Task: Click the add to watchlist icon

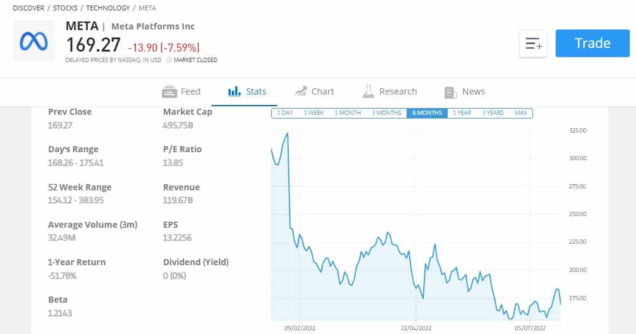Action: pyautogui.click(x=533, y=44)
